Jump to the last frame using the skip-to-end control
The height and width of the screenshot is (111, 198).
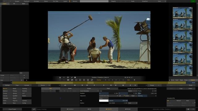coord(123,85)
